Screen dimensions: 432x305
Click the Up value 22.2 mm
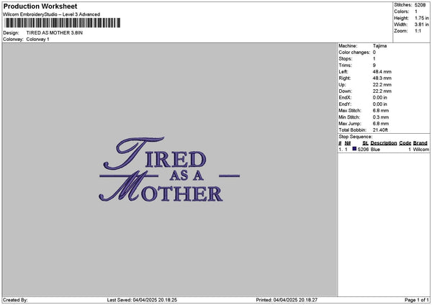(x=382, y=85)
